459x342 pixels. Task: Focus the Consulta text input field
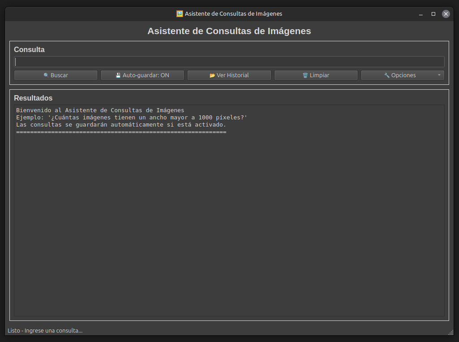point(229,62)
